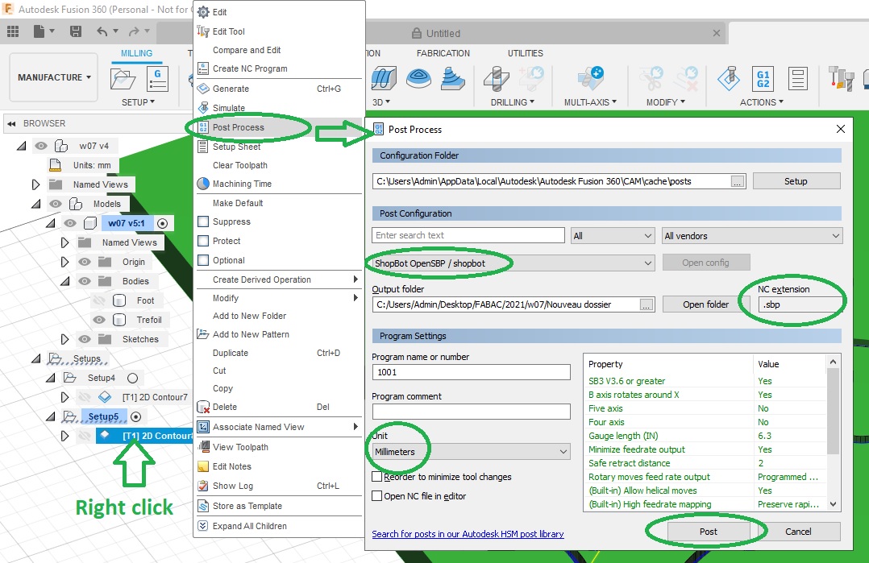
Task: Browse output folder ellipsis button
Action: tap(647, 305)
